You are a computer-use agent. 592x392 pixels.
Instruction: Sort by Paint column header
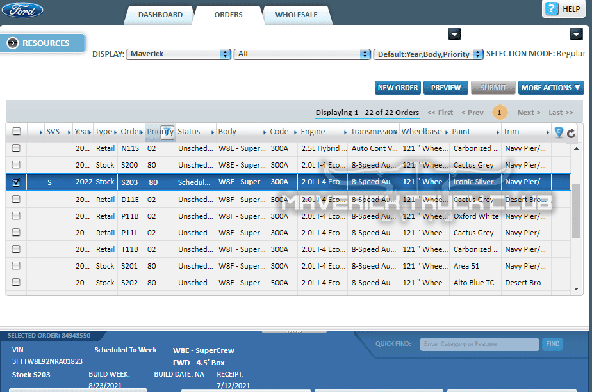pyautogui.click(x=461, y=132)
